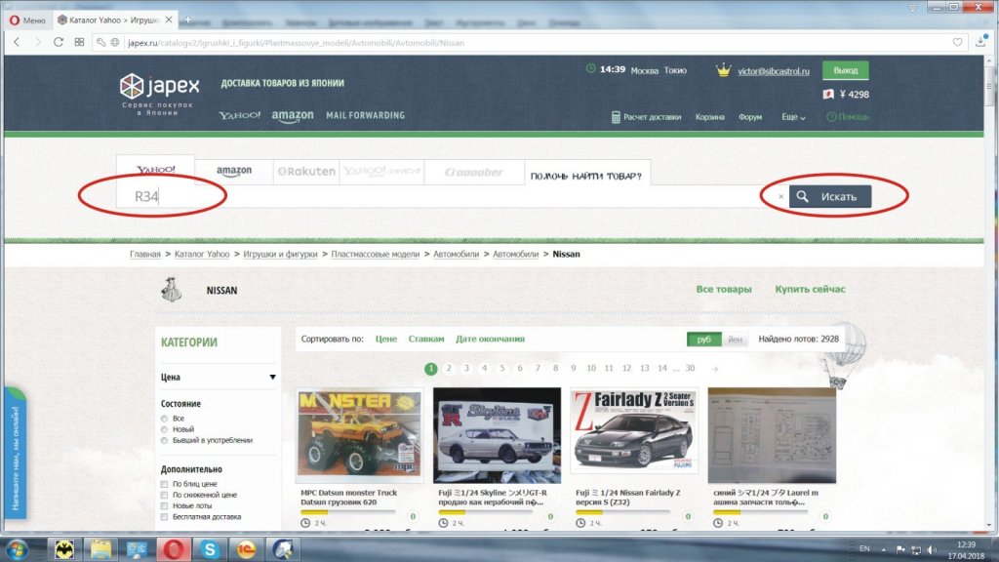Open Opera speed dial grid icon
999x562 pixels.
[x=79, y=42]
